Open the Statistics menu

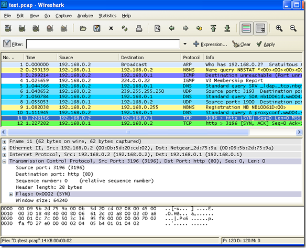click(107, 16)
